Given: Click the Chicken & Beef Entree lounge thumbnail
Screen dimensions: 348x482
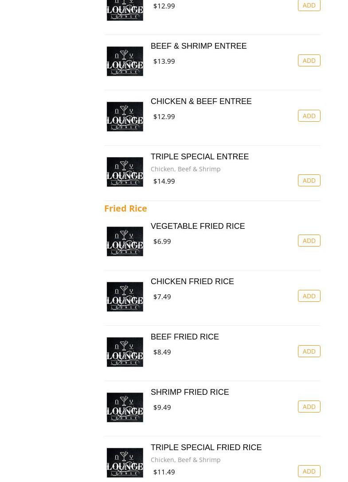Looking at the screenshot, I should pos(125,117).
